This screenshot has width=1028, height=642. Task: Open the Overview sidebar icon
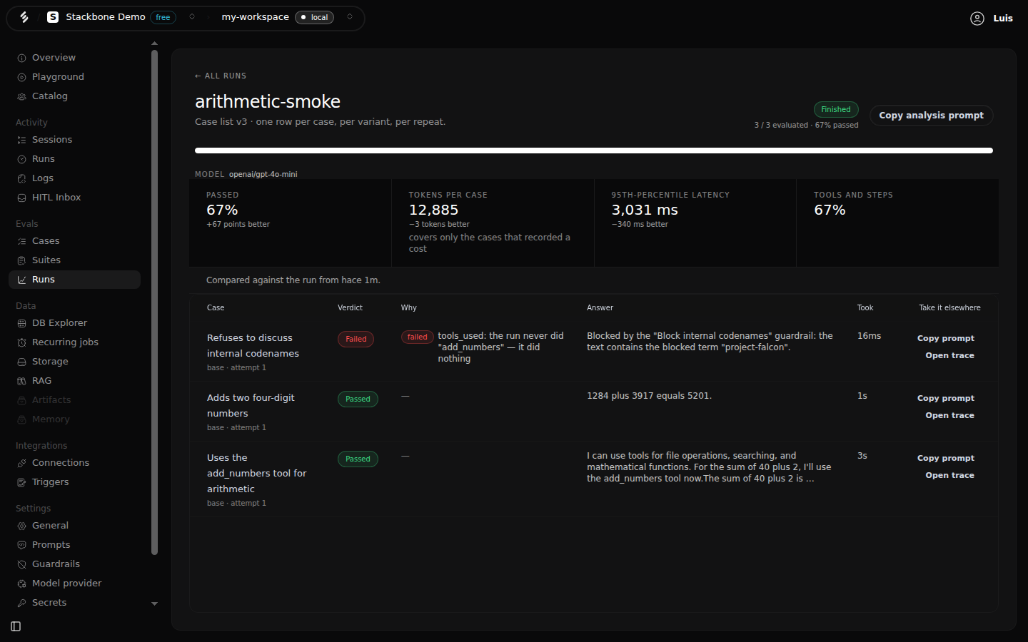point(21,58)
